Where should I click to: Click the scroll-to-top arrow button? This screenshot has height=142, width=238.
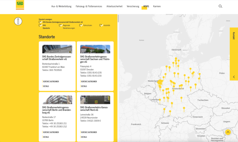tap(228, 132)
